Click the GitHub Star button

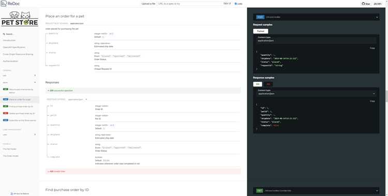coord(366,4)
